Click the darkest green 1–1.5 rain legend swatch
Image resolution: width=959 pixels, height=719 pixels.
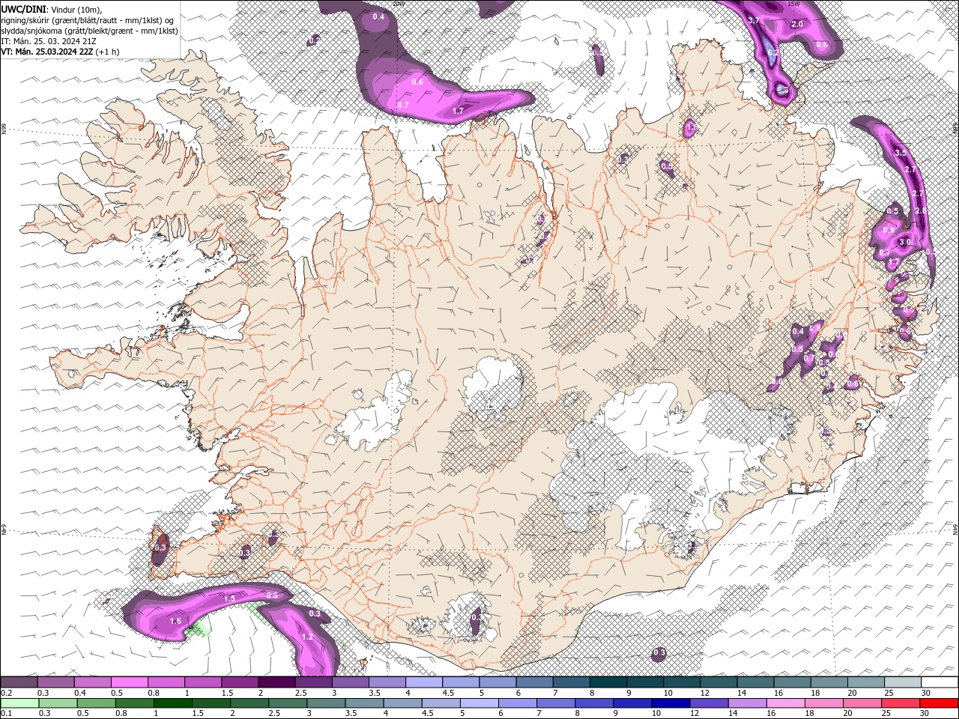173,703
